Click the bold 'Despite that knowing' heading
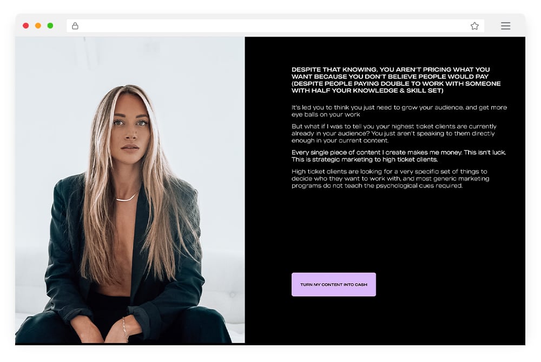 [x=396, y=80]
